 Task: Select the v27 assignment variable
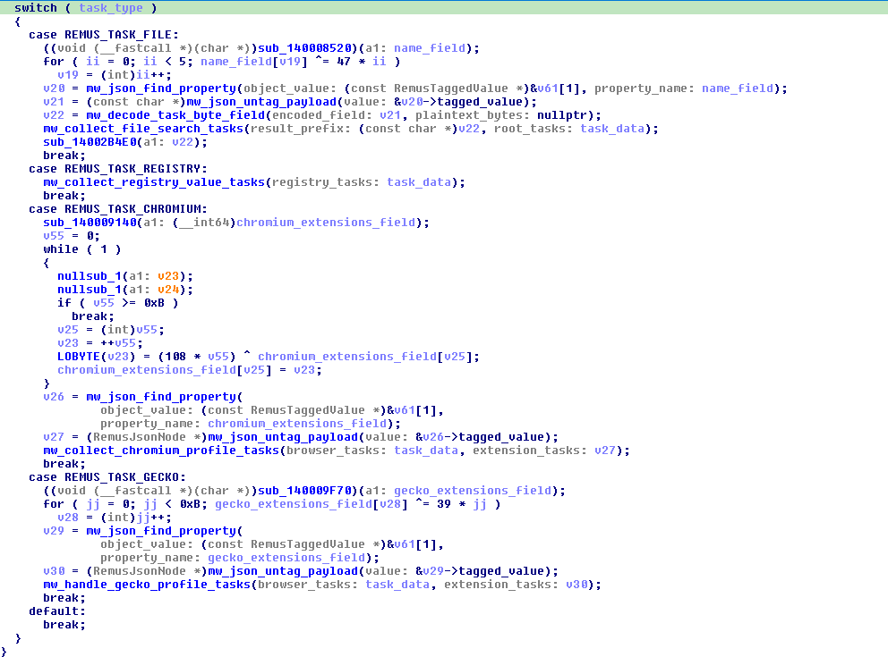(x=54, y=437)
